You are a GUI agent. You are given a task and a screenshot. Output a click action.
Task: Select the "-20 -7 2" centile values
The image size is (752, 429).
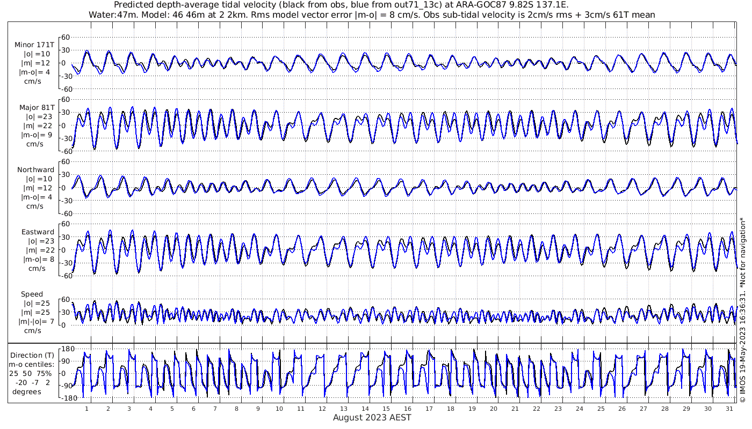(33, 382)
